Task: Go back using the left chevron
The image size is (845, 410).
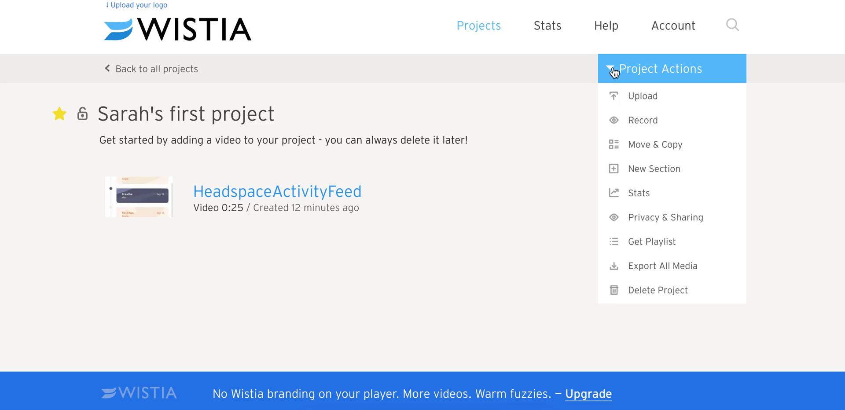Action: point(107,68)
